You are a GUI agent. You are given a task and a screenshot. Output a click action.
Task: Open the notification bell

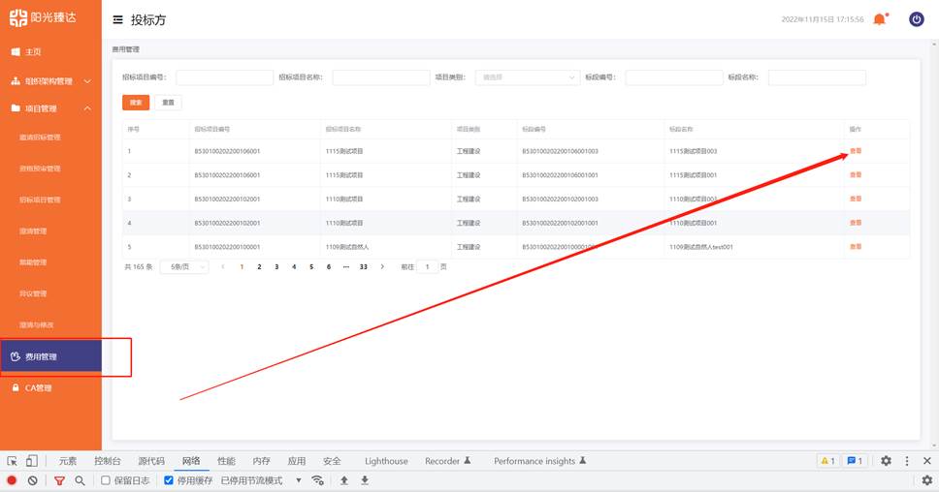point(880,19)
